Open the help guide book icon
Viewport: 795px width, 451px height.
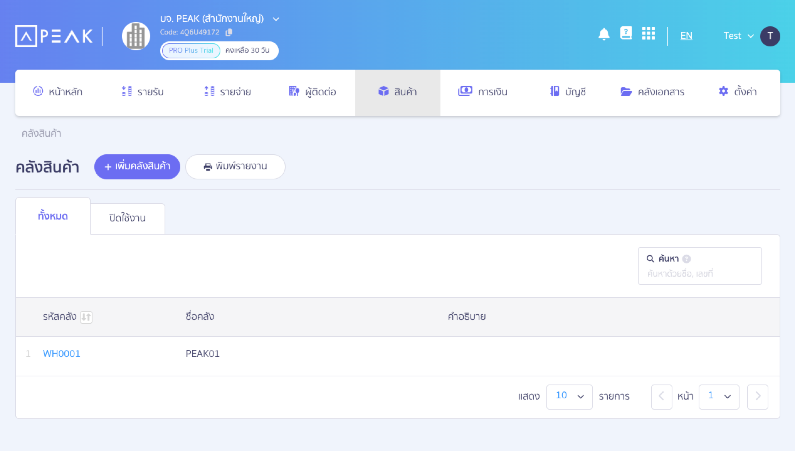[626, 33]
